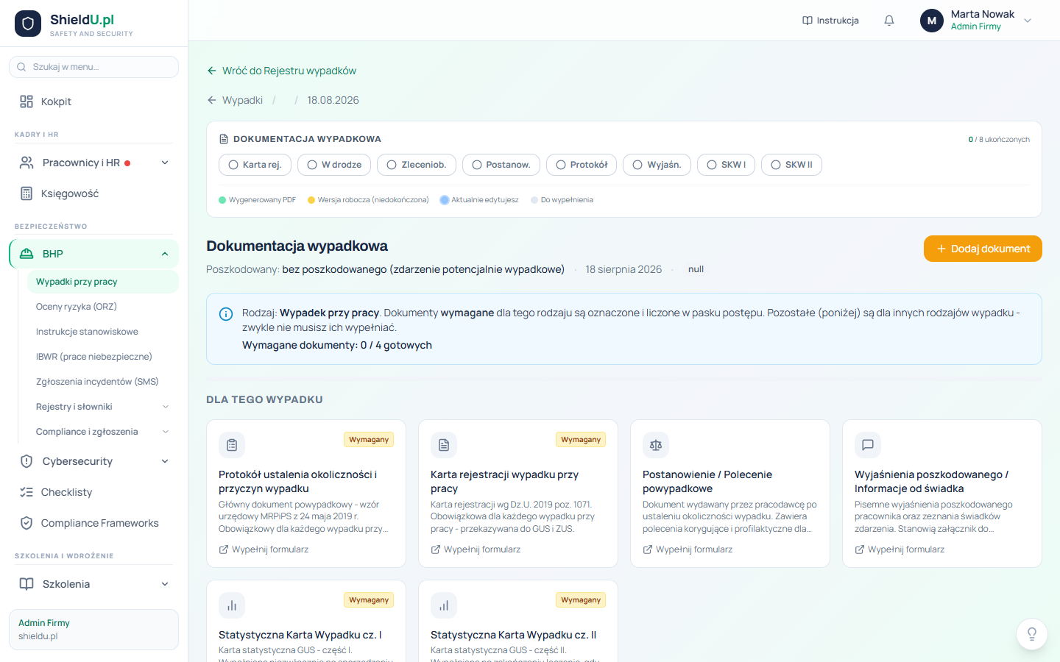The height and width of the screenshot is (662, 1060).
Task: Click the Marta Nowak avatar
Action: tap(932, 21)
